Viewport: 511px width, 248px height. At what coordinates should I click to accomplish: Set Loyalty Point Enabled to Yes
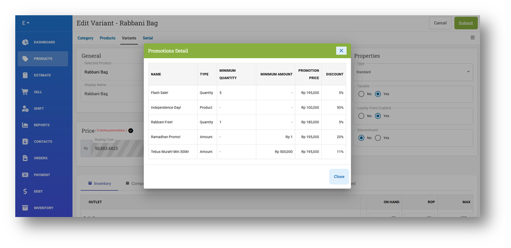coord(378,116)
